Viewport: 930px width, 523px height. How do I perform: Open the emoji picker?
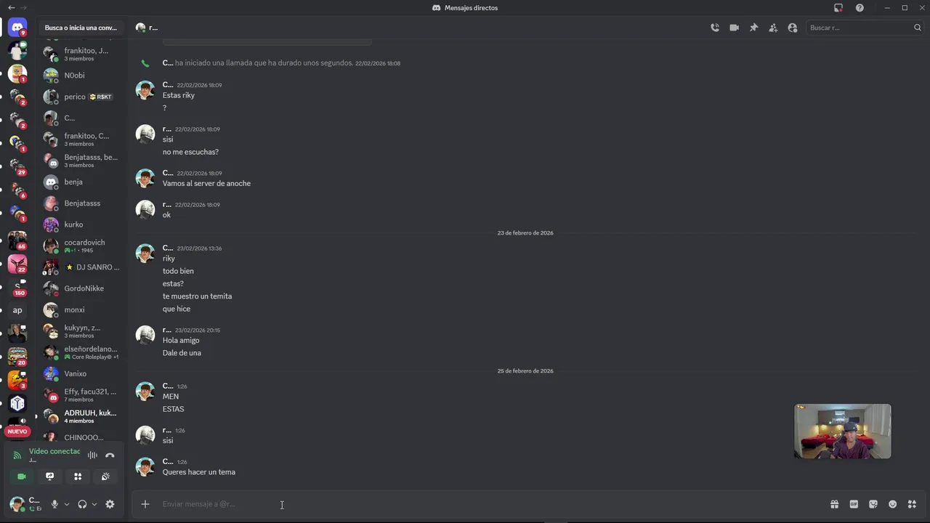pos(893,504)
